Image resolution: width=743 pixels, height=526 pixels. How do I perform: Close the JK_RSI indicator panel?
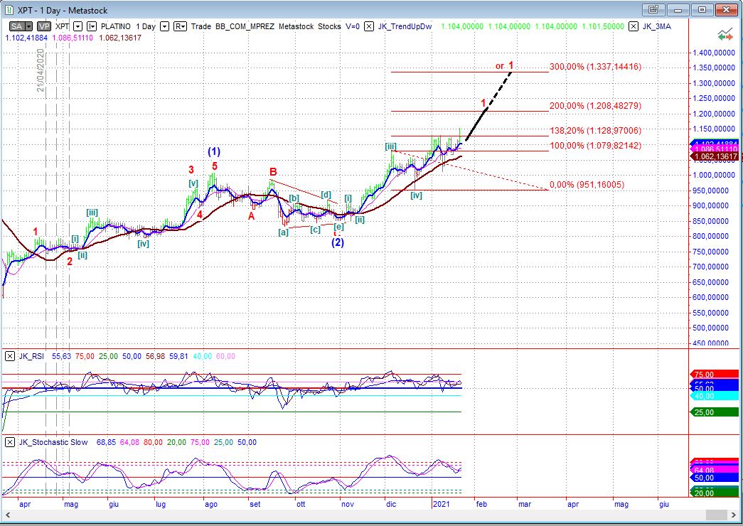(x=9, y=356)
